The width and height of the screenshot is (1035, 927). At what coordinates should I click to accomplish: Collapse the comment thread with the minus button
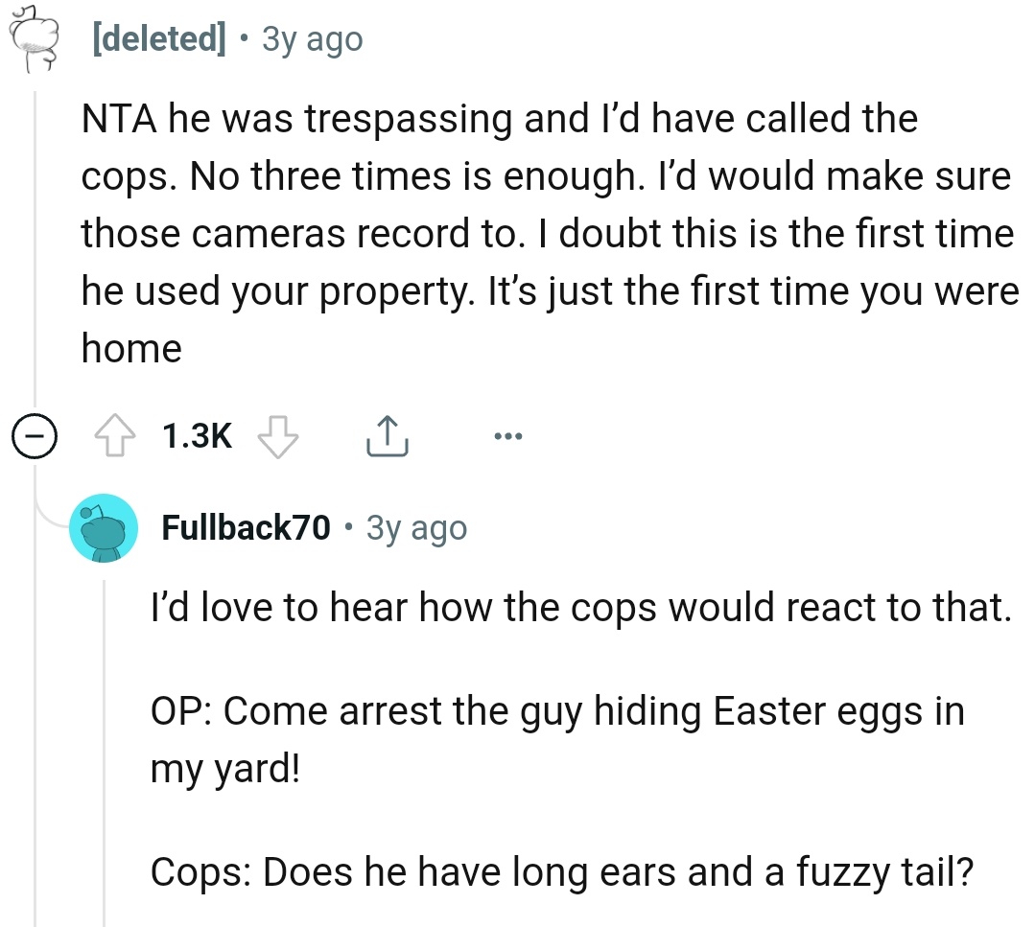pos(35,435)
